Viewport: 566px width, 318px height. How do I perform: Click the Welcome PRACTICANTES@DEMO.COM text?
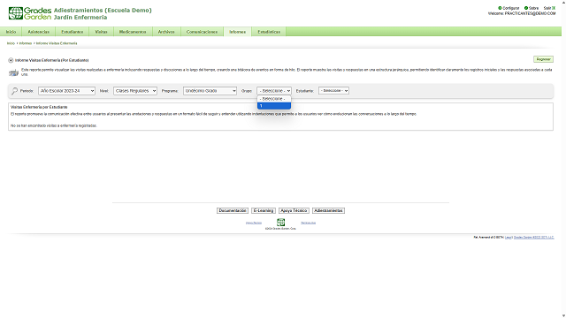point(522,13)
